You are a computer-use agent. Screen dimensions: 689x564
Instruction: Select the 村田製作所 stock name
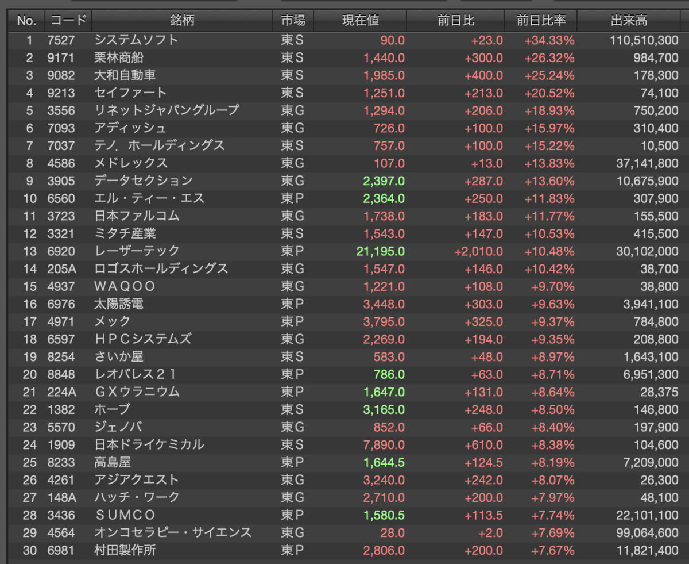click(x=125, y=550)
